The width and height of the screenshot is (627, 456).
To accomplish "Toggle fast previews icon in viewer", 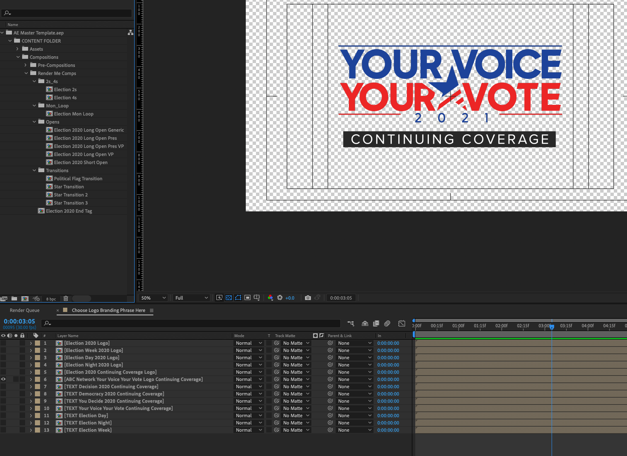I will [219, 298].
